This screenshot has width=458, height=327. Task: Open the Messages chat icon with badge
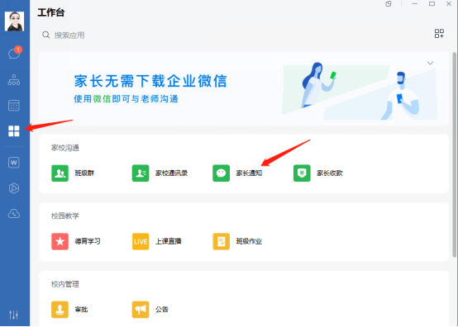tap(15, 53)
